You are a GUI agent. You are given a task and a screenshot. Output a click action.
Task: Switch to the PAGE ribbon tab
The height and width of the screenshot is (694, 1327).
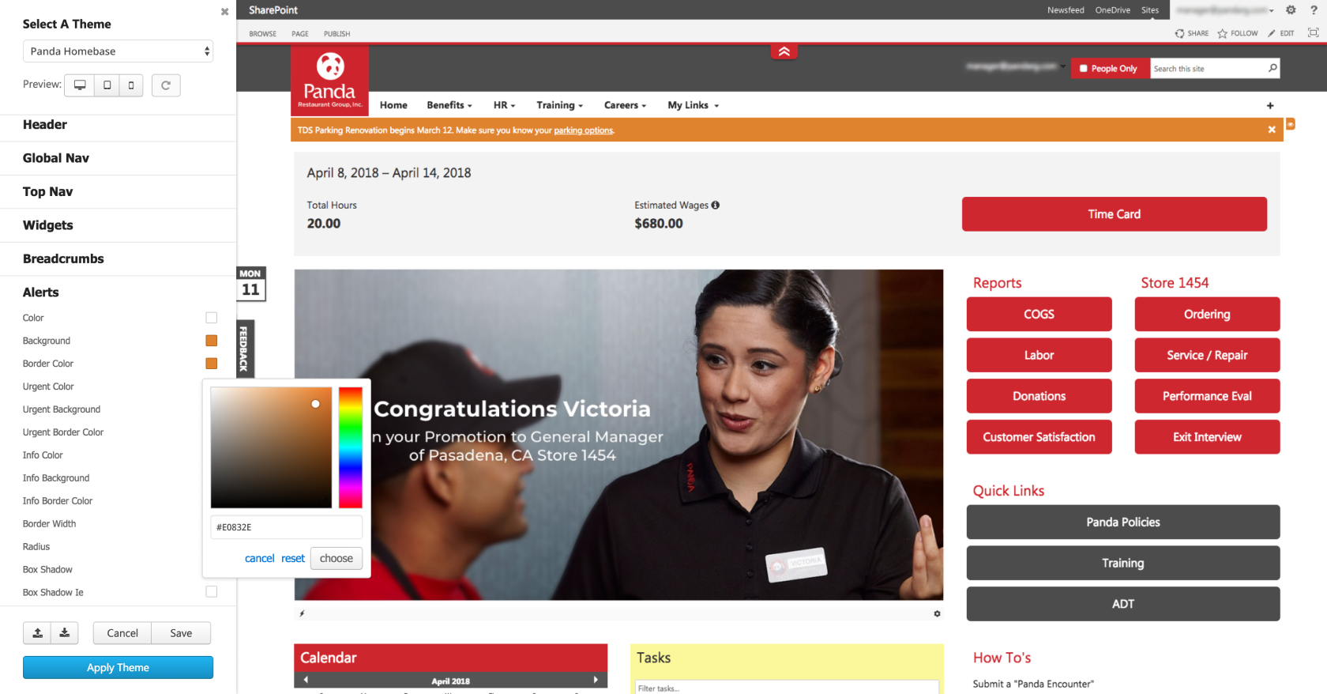click(x=300, y=34)
